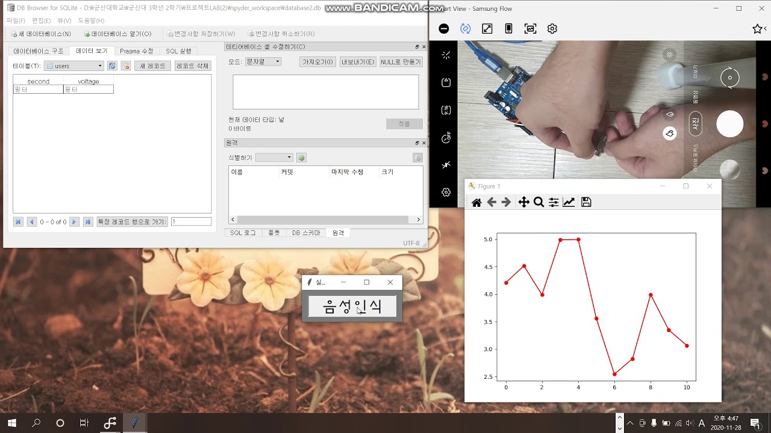Screen dimensions: 771x433
Task: Open the Samsung Flow toolbar settings gear
Action: click(552, 29)
